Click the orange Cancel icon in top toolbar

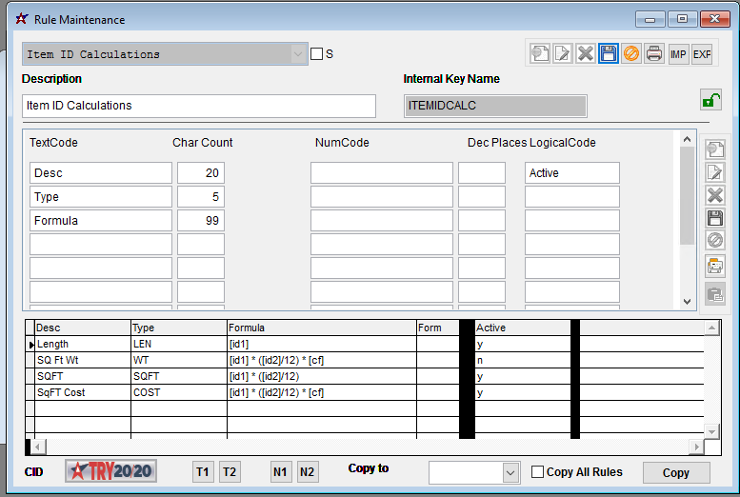[630, 54]
